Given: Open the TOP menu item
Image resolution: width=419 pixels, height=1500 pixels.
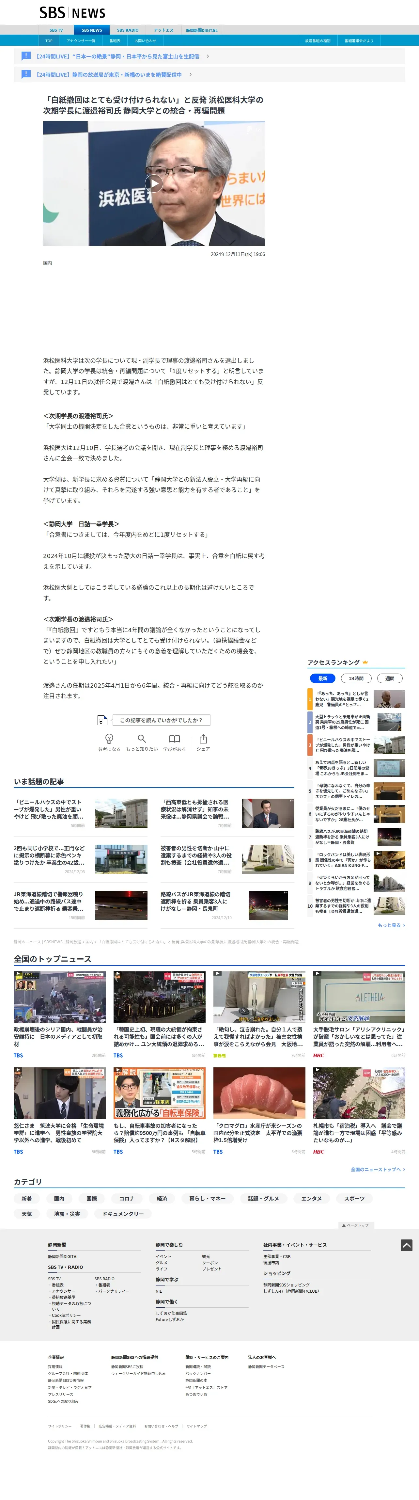Looking at the screenshot, I should coord(49,41).
